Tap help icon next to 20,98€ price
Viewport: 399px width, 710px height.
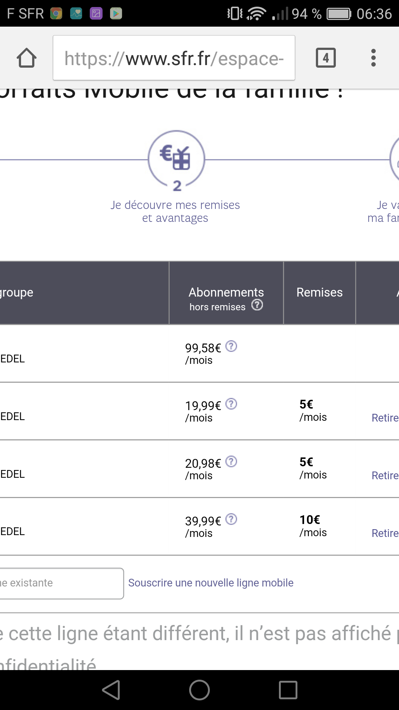tap(231, 462)
